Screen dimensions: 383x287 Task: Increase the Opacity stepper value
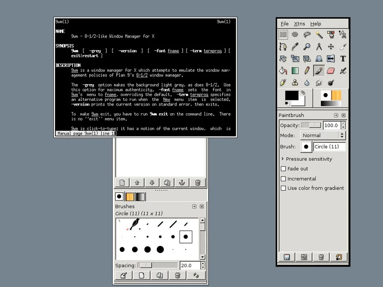tap(343, 123)
